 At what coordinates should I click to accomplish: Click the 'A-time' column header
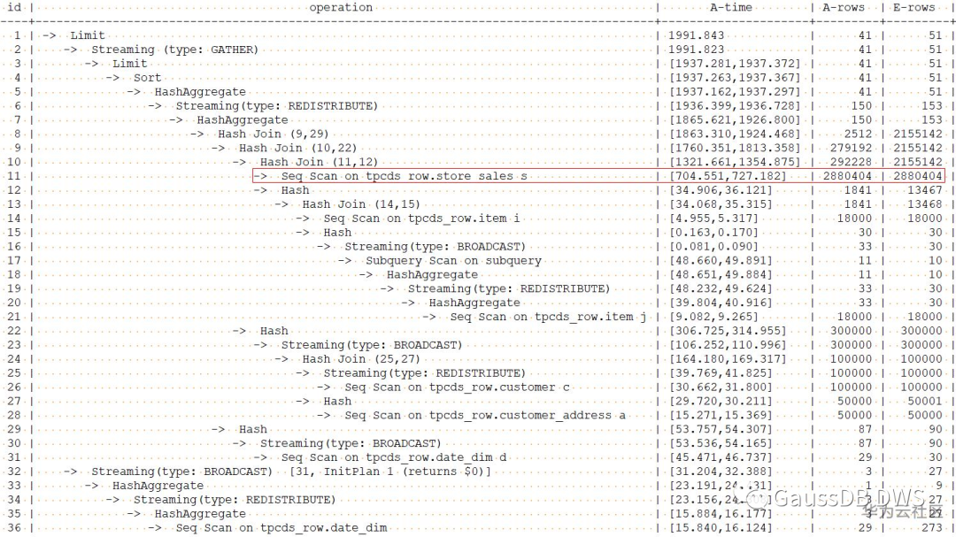[730, 7]
